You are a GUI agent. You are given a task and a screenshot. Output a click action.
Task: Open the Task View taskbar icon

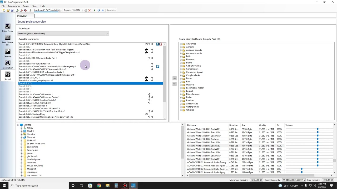point(81,186)
